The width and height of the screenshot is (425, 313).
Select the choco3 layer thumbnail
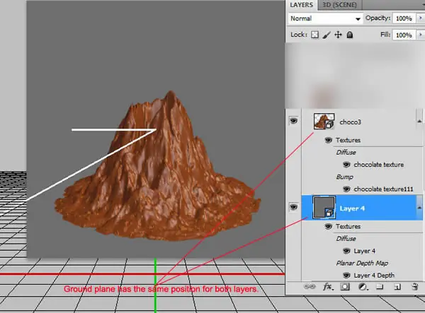(324, 122)
